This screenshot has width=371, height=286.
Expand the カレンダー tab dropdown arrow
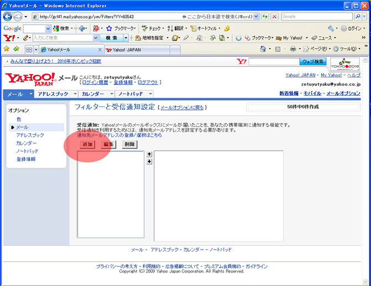click(112, 94)
